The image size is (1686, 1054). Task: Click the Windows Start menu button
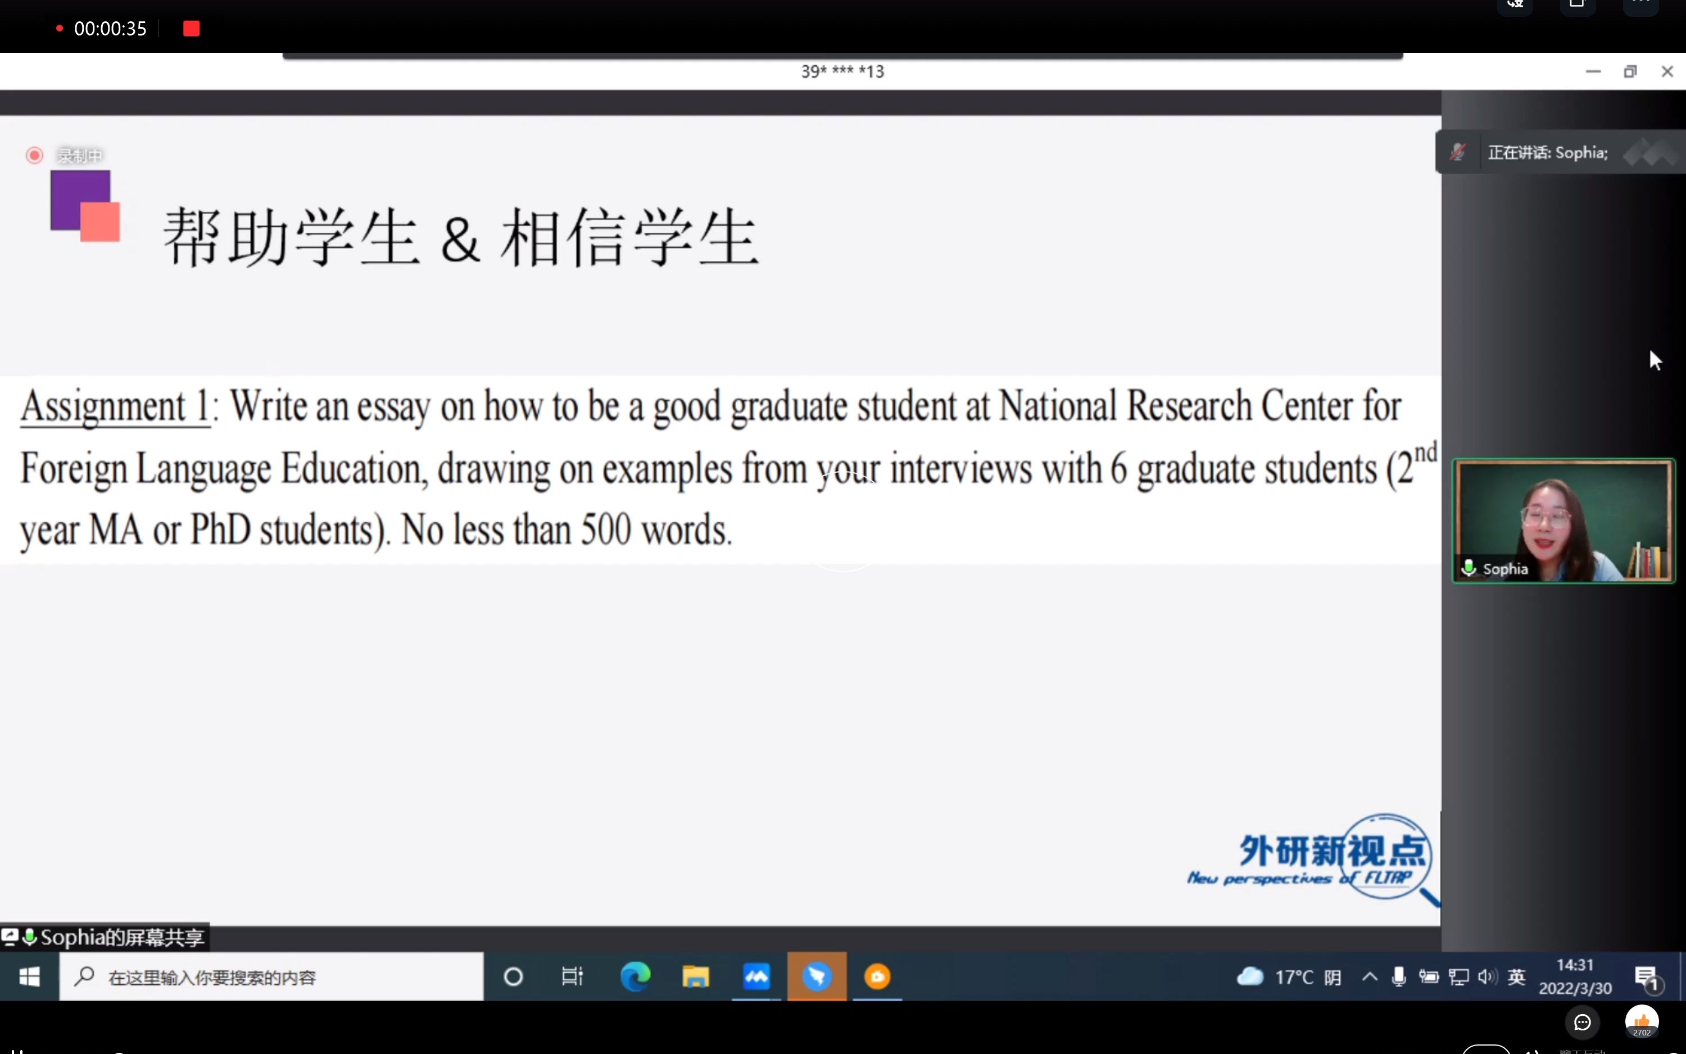[x=29, y=976]
